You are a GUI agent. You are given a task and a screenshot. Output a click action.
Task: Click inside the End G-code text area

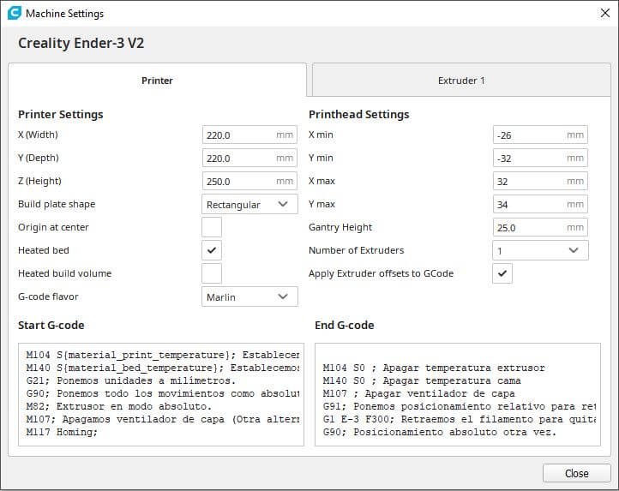tap(457, 394)
